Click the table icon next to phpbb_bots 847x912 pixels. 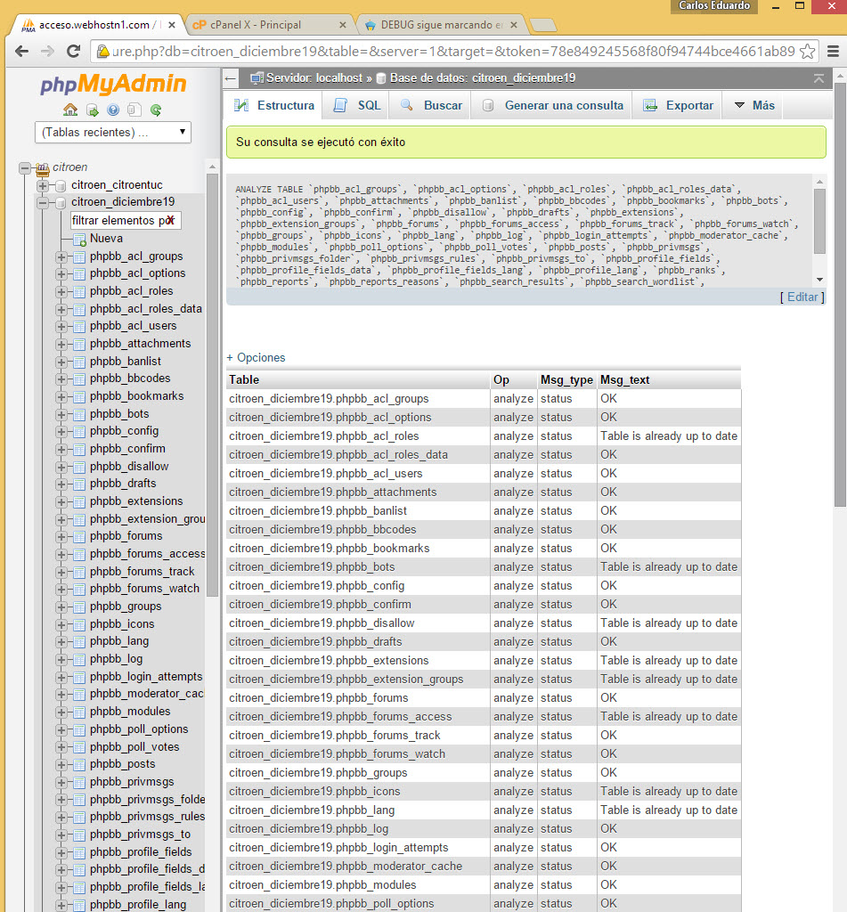click(79, 414)
